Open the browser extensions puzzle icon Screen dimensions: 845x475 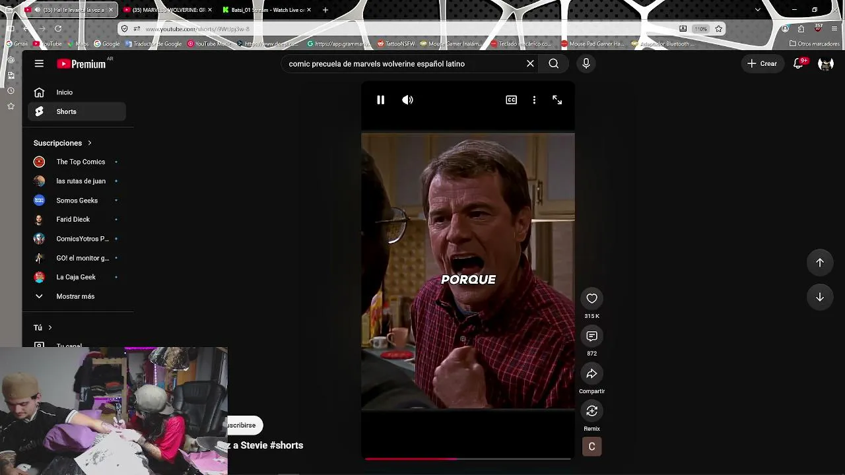801,28
